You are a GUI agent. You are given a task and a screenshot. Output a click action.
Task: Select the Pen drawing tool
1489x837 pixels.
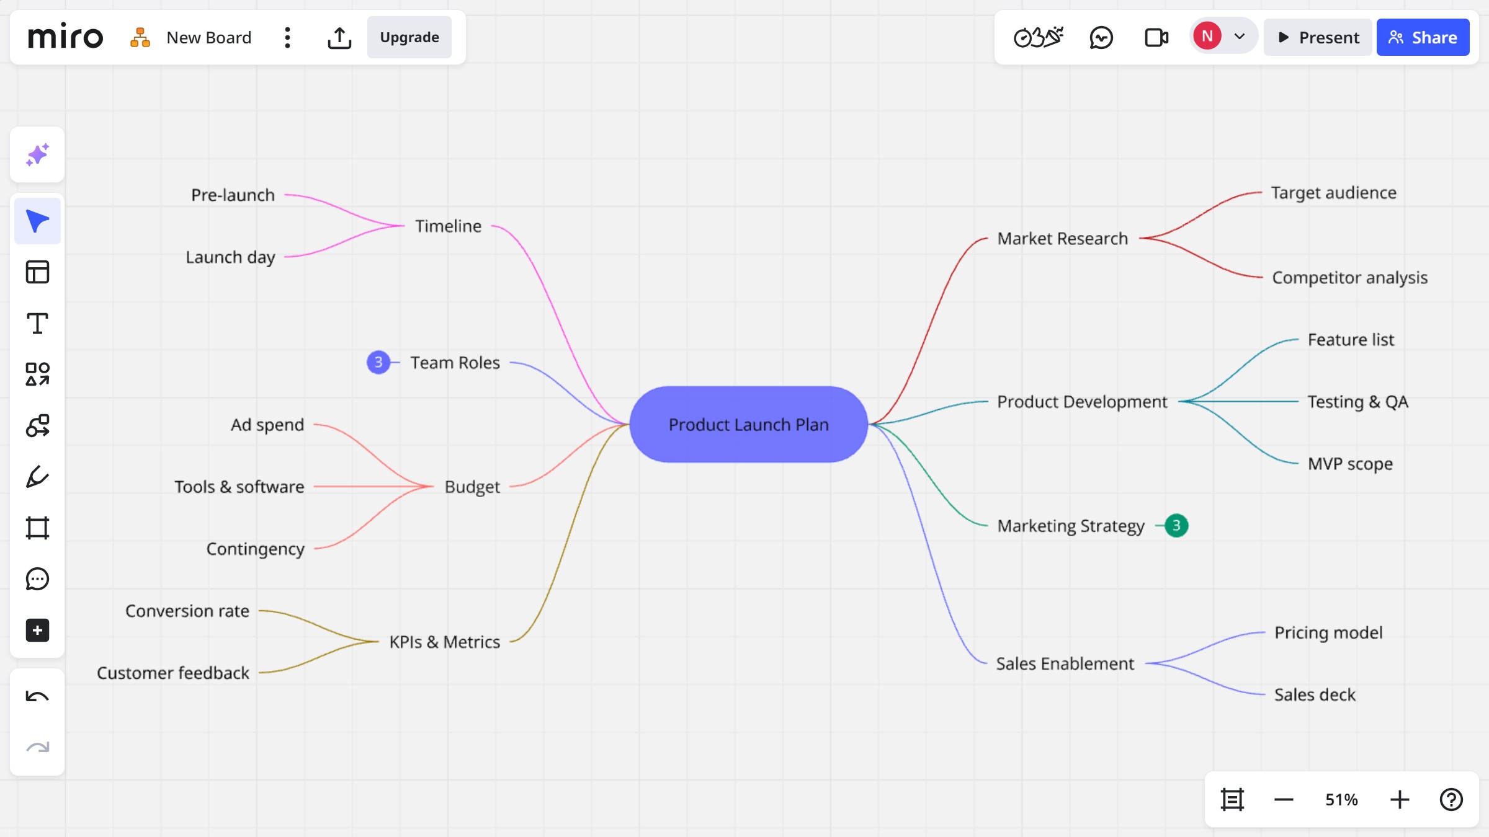(x=37, y=477)
